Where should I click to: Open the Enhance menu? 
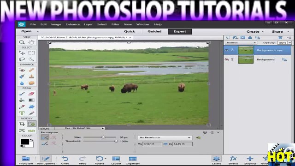[73, 24]
